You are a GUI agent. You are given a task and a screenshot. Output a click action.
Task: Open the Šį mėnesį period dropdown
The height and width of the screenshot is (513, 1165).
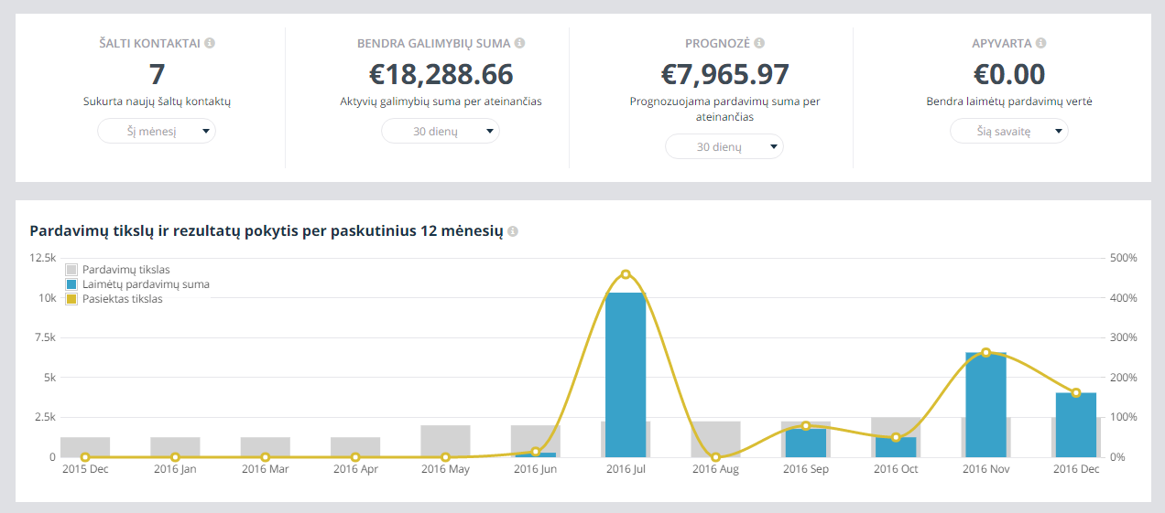(x=157, y=132)
